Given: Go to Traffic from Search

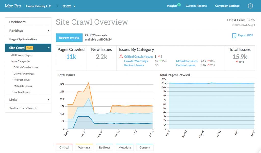Looking at the screenshot, I should click(x=23, y=108).
